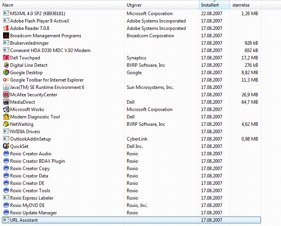Select the Java SE Runtime Environment icon
The image size is (281, 226).
coord(6,87)
